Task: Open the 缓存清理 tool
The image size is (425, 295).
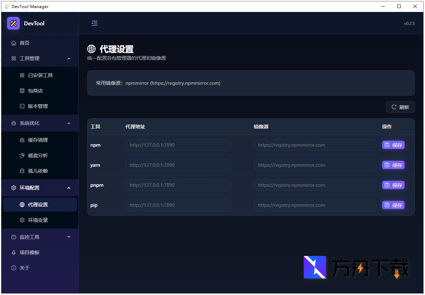Action: point(40,140)
